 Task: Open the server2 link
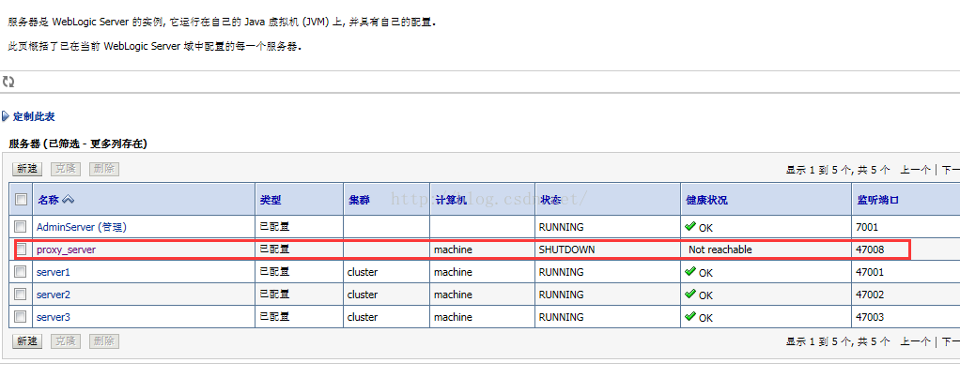54,295
